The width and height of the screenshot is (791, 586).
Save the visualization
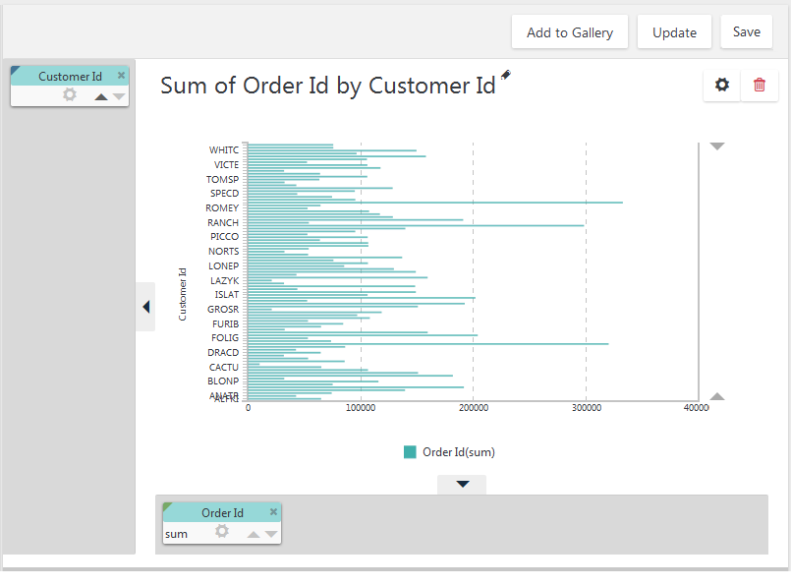(746, 31)
